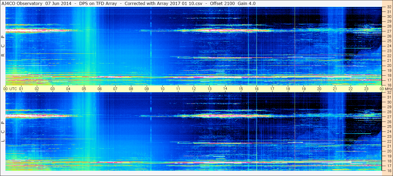The image size is (393, 176).
Task: Select hour 07 on the UTC time axis
Action: pyautogui.click(x=115, y=89)
